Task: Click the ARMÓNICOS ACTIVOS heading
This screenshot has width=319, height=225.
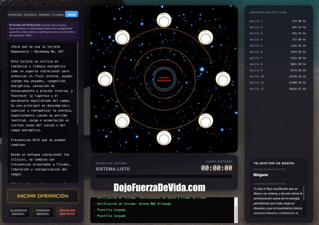Action: [x=268, y=12]
